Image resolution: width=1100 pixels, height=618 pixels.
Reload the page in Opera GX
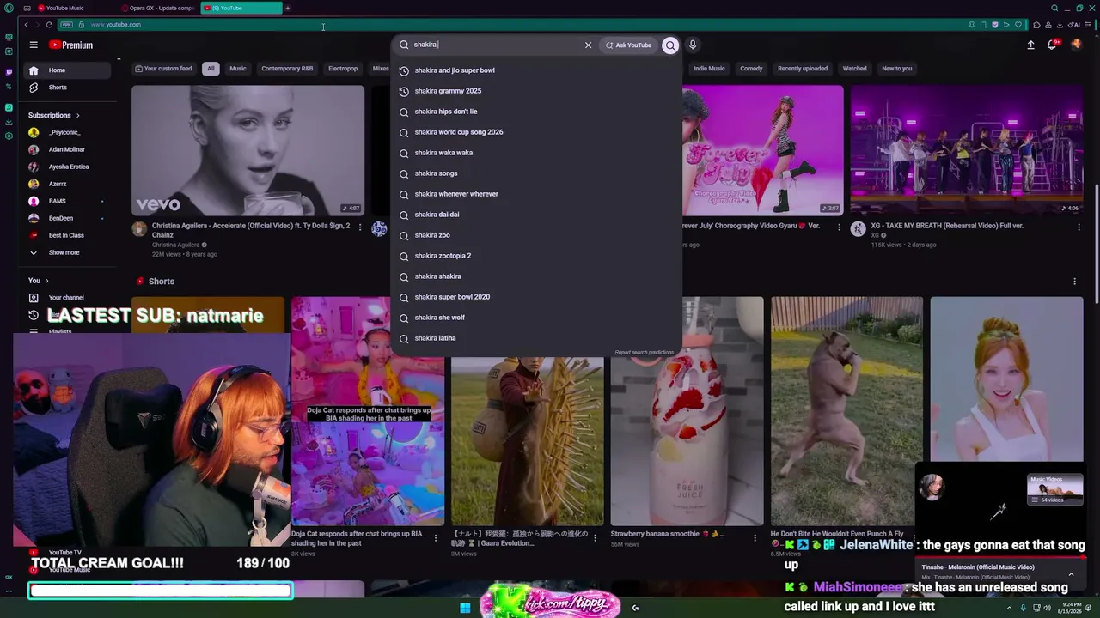click(x=49, y=25)
